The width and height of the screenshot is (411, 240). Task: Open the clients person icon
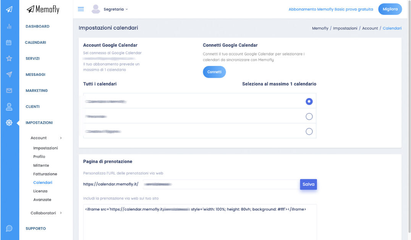click(9, 107)
